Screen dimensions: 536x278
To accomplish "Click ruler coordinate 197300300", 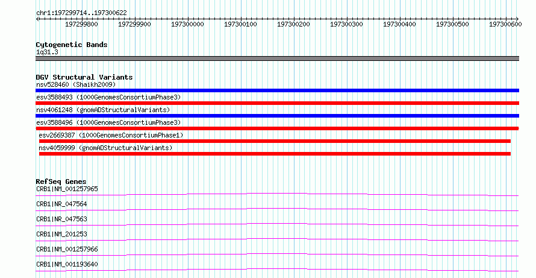I will 346,25.
